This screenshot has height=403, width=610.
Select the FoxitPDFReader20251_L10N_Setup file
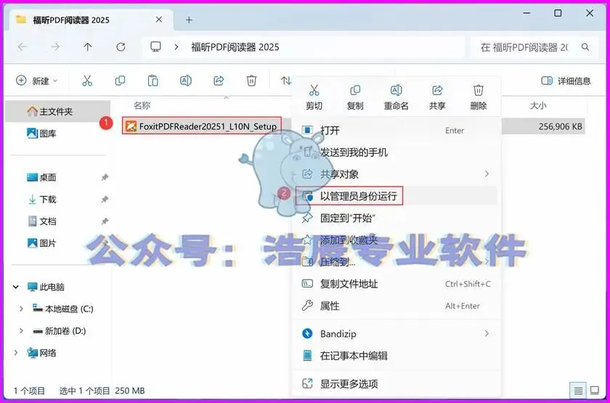point(202,126)
